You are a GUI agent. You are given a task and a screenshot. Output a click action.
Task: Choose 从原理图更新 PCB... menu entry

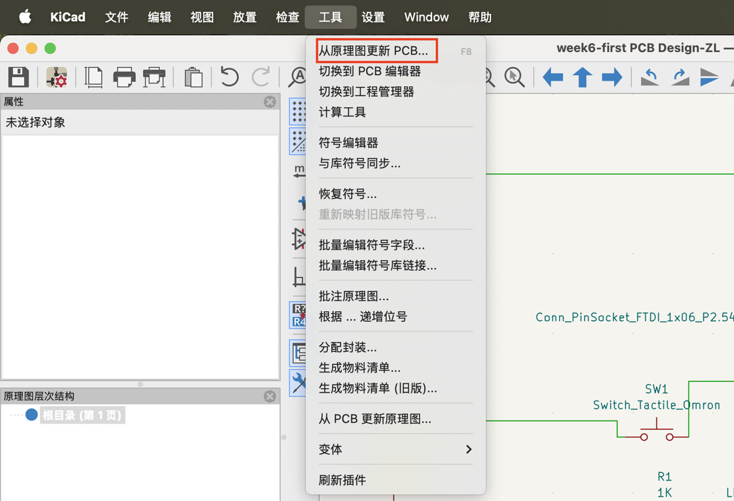point(396,51)
